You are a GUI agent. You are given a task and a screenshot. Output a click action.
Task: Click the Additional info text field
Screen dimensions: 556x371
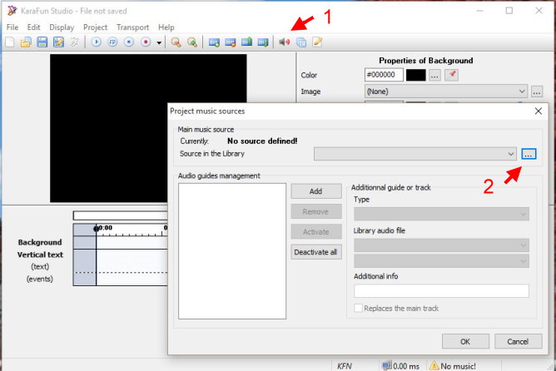441,291
